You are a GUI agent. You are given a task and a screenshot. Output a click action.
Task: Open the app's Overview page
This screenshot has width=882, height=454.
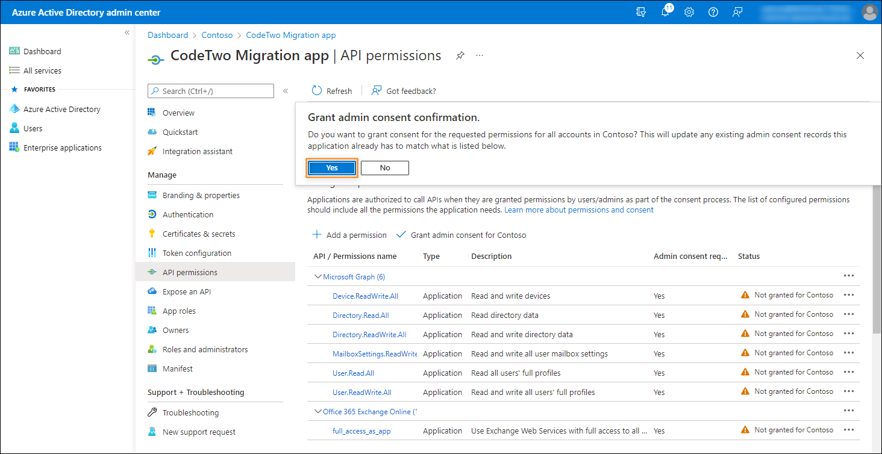178,113
